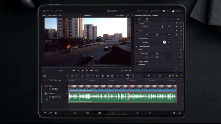
Task: Open the Timeline 1 name dropdown
Action: click(87, 15)
